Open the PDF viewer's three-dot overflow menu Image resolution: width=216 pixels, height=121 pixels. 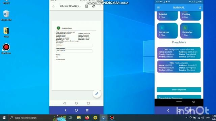100,6
